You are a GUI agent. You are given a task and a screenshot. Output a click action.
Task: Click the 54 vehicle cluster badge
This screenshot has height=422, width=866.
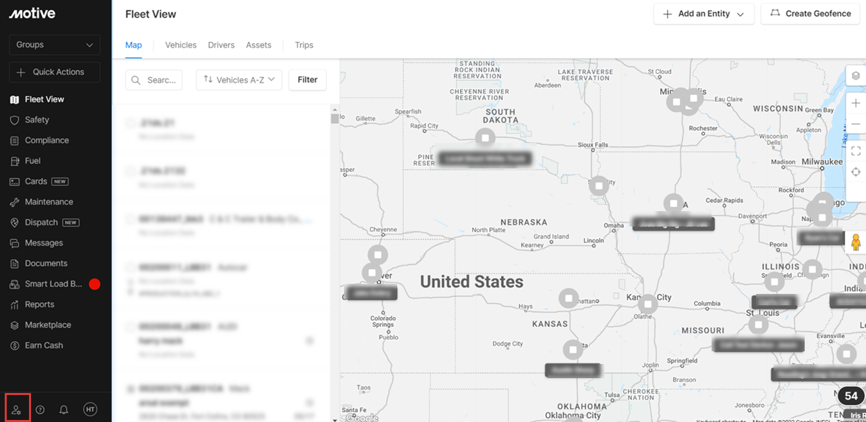(851, 396)
